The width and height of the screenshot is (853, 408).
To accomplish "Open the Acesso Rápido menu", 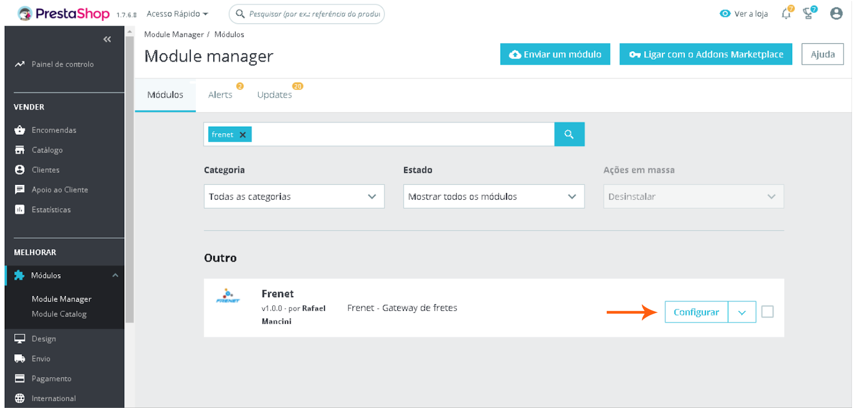I will tap(177, 14).
